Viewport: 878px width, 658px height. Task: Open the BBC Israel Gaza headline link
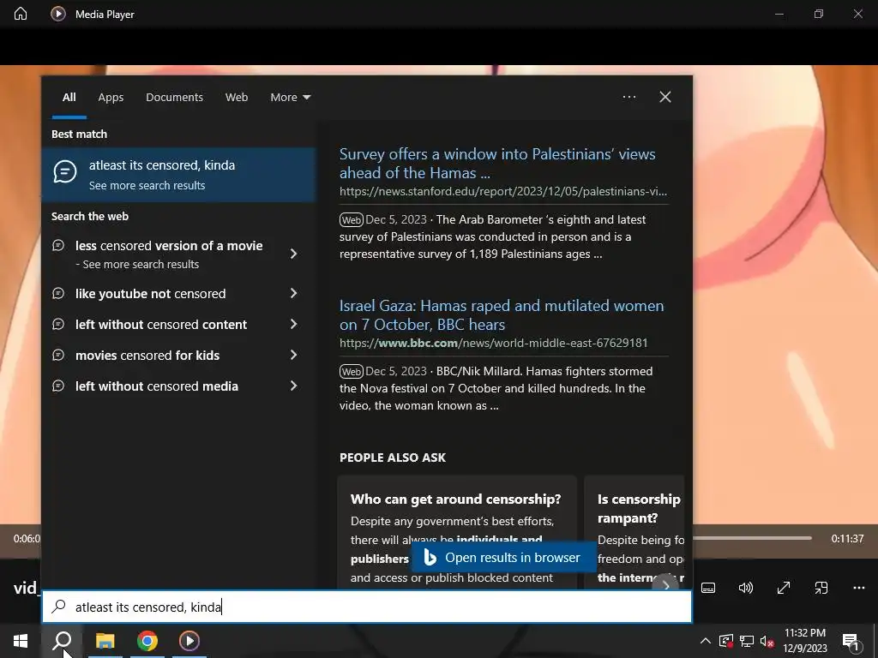pos(502,315)
